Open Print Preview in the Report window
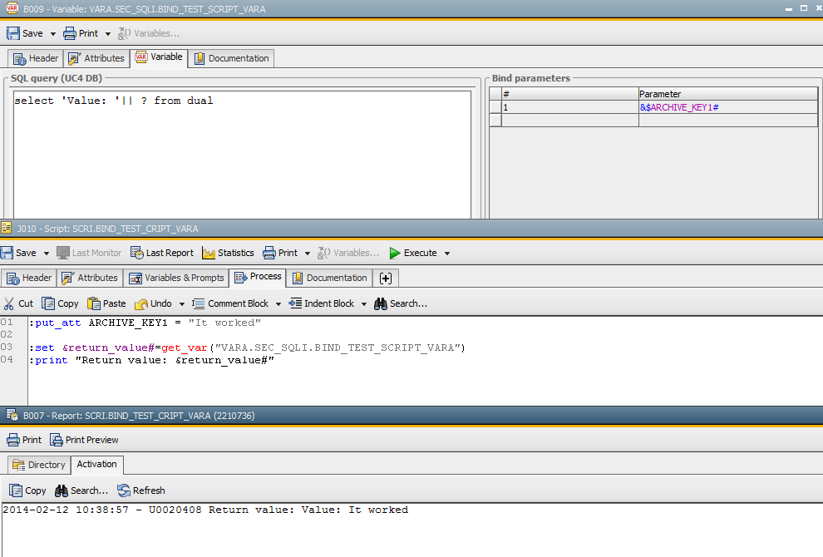The width and height of the screenshot is (823, 557). [84, 440]
